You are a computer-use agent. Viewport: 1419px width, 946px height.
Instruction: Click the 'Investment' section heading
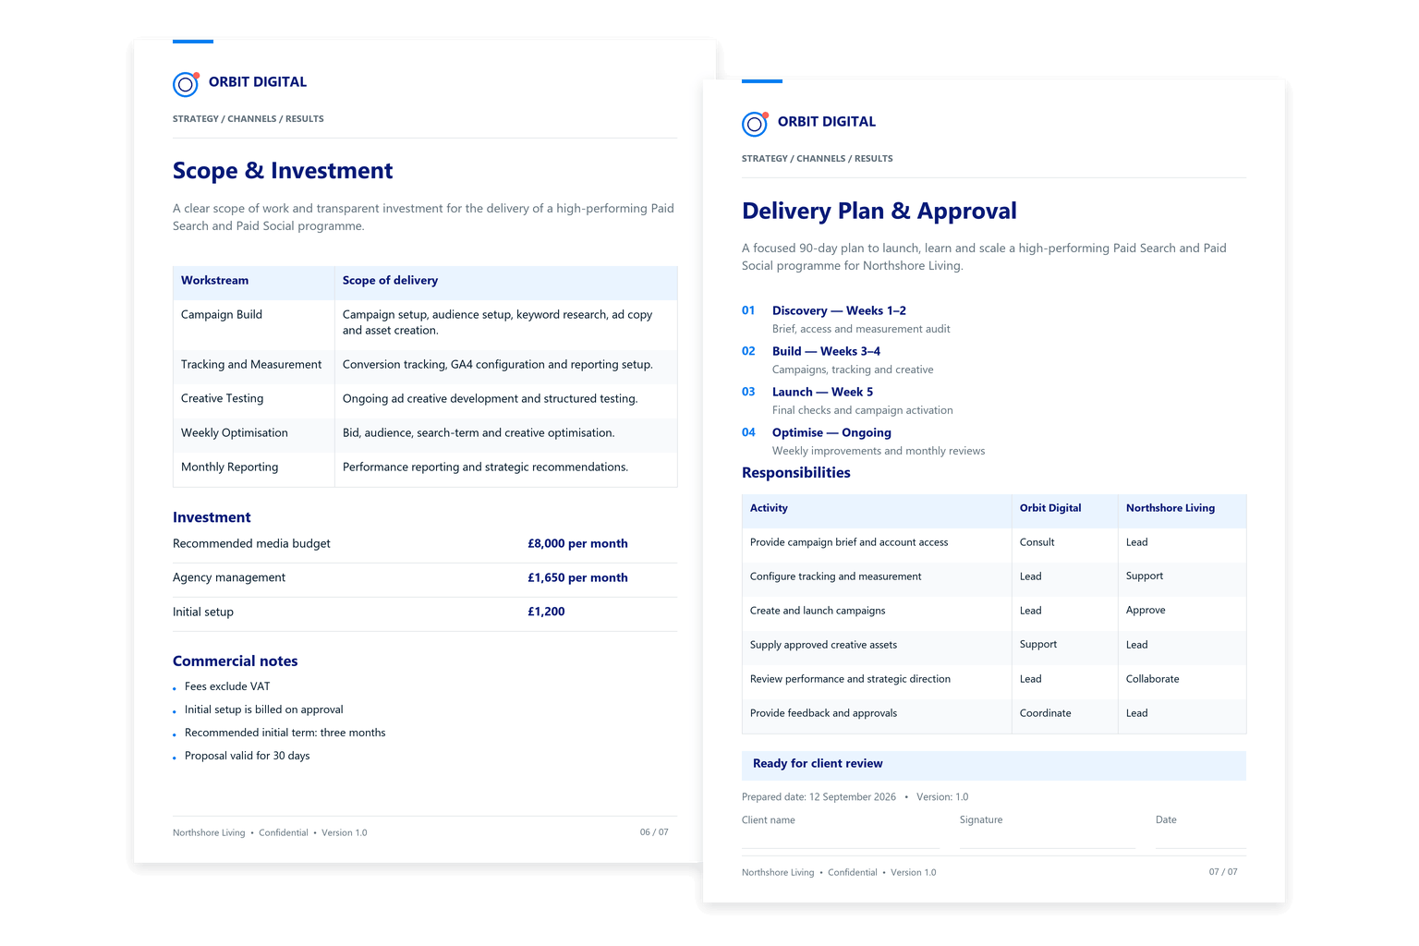point(212,517)
